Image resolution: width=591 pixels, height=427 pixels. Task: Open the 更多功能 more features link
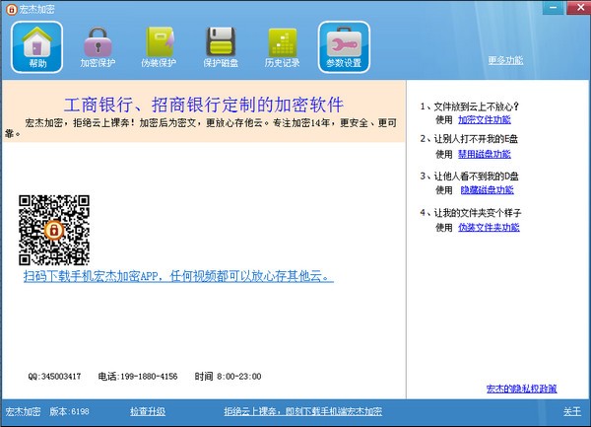click(506, 60)
